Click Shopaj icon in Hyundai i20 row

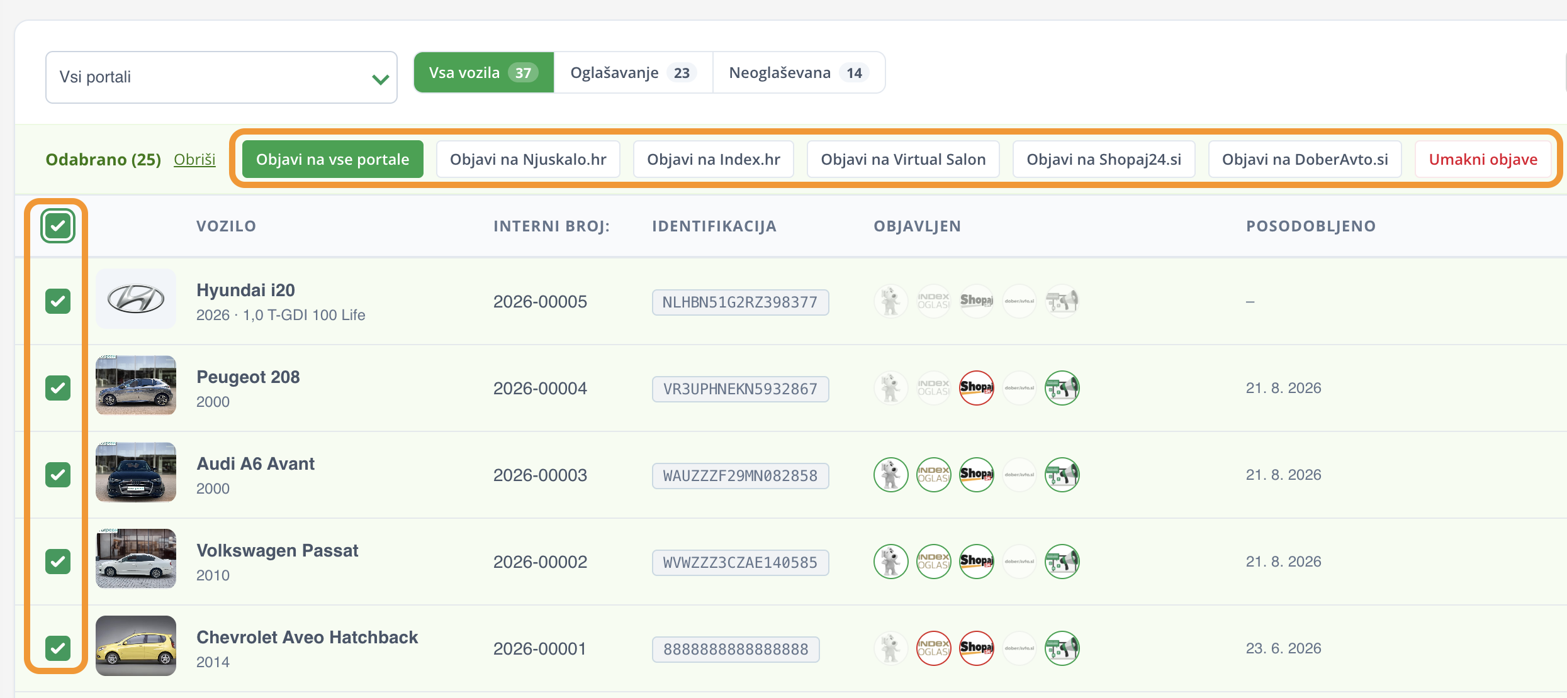976,301
